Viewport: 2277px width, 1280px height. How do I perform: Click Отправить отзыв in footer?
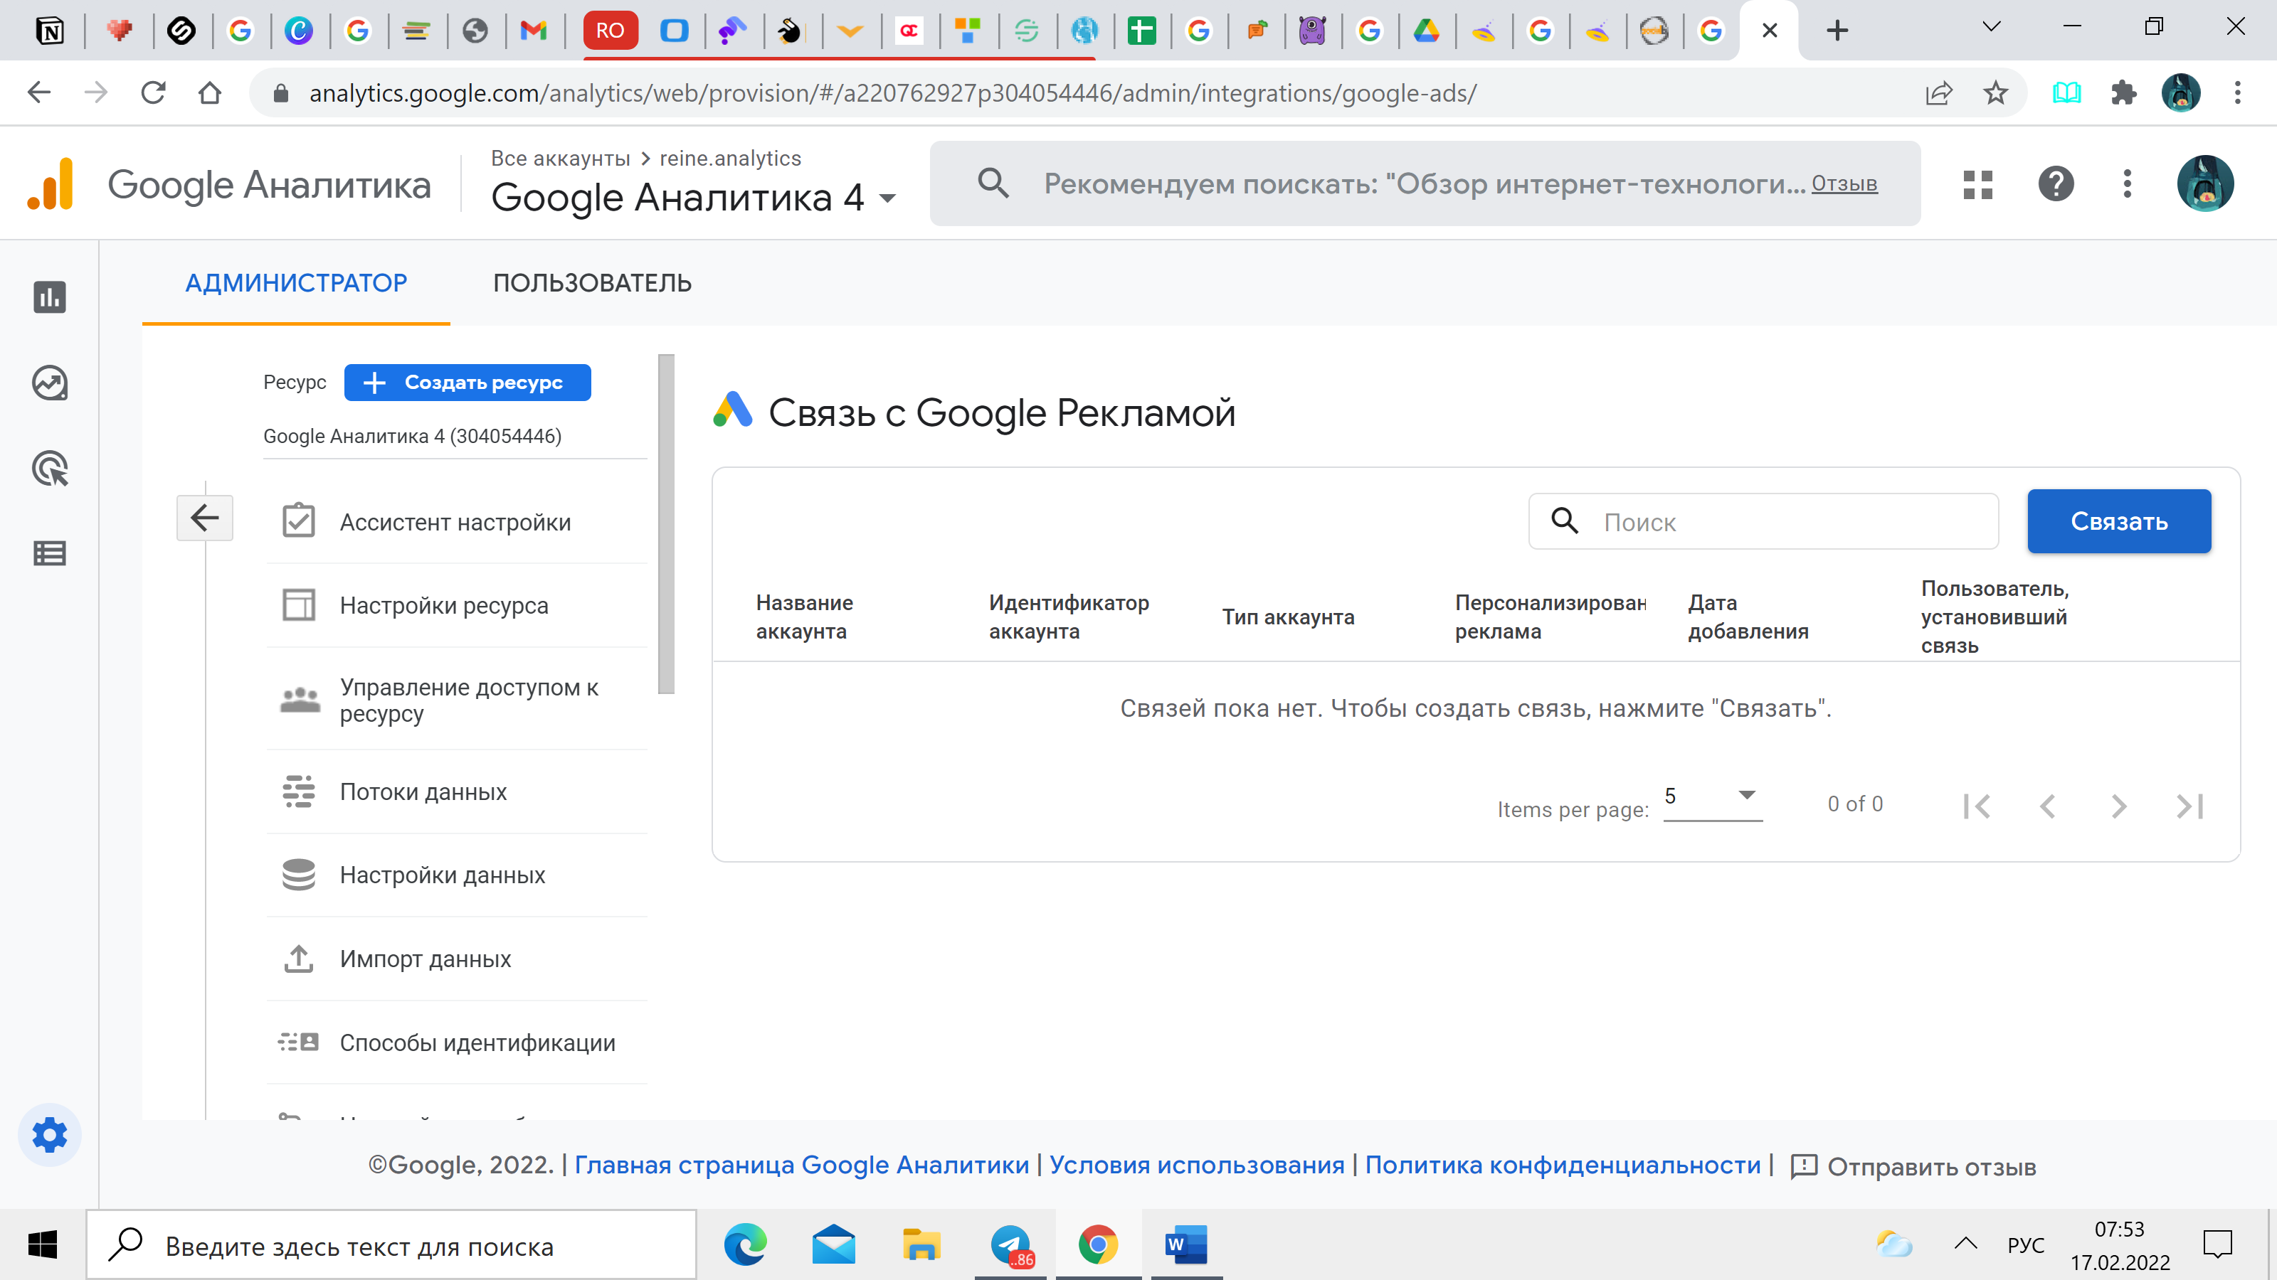tap(1913, 1166)
